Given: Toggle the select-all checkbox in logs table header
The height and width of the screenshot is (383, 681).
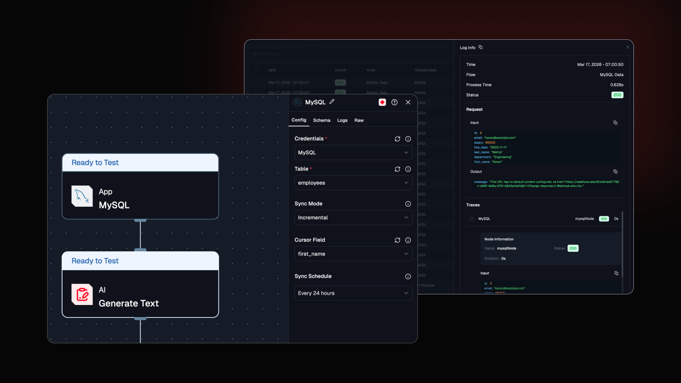Looking at the screenshot, I should pyautogui.click(x=256, y=70).
